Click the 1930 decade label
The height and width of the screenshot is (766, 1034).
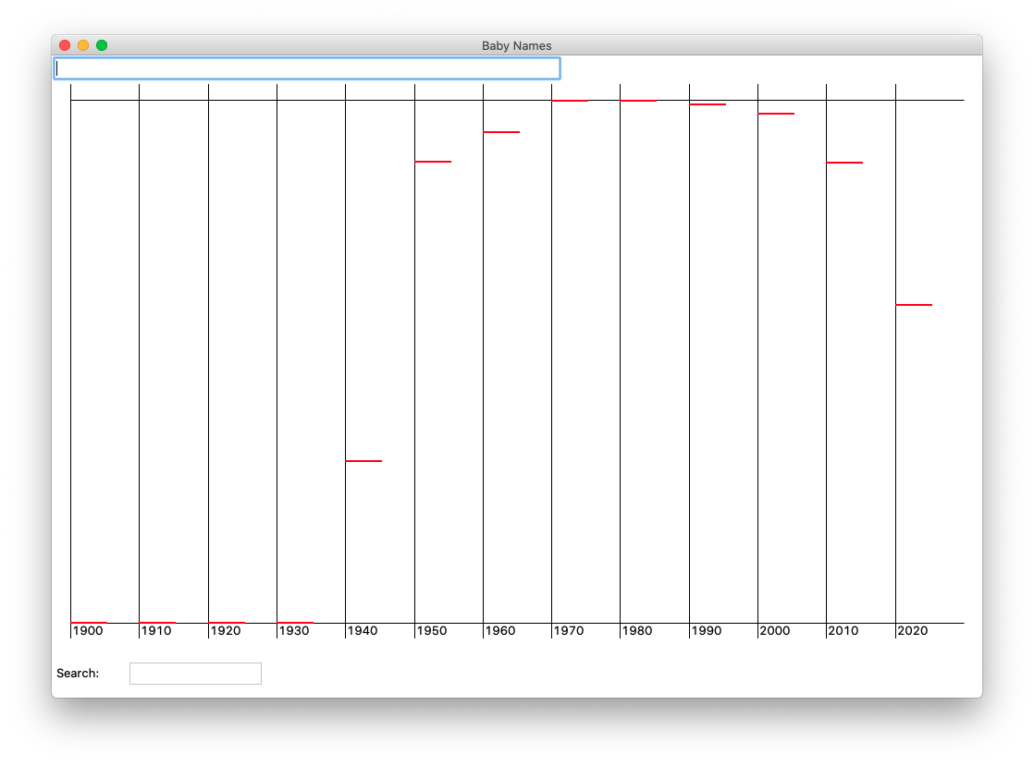coord(294,631)
